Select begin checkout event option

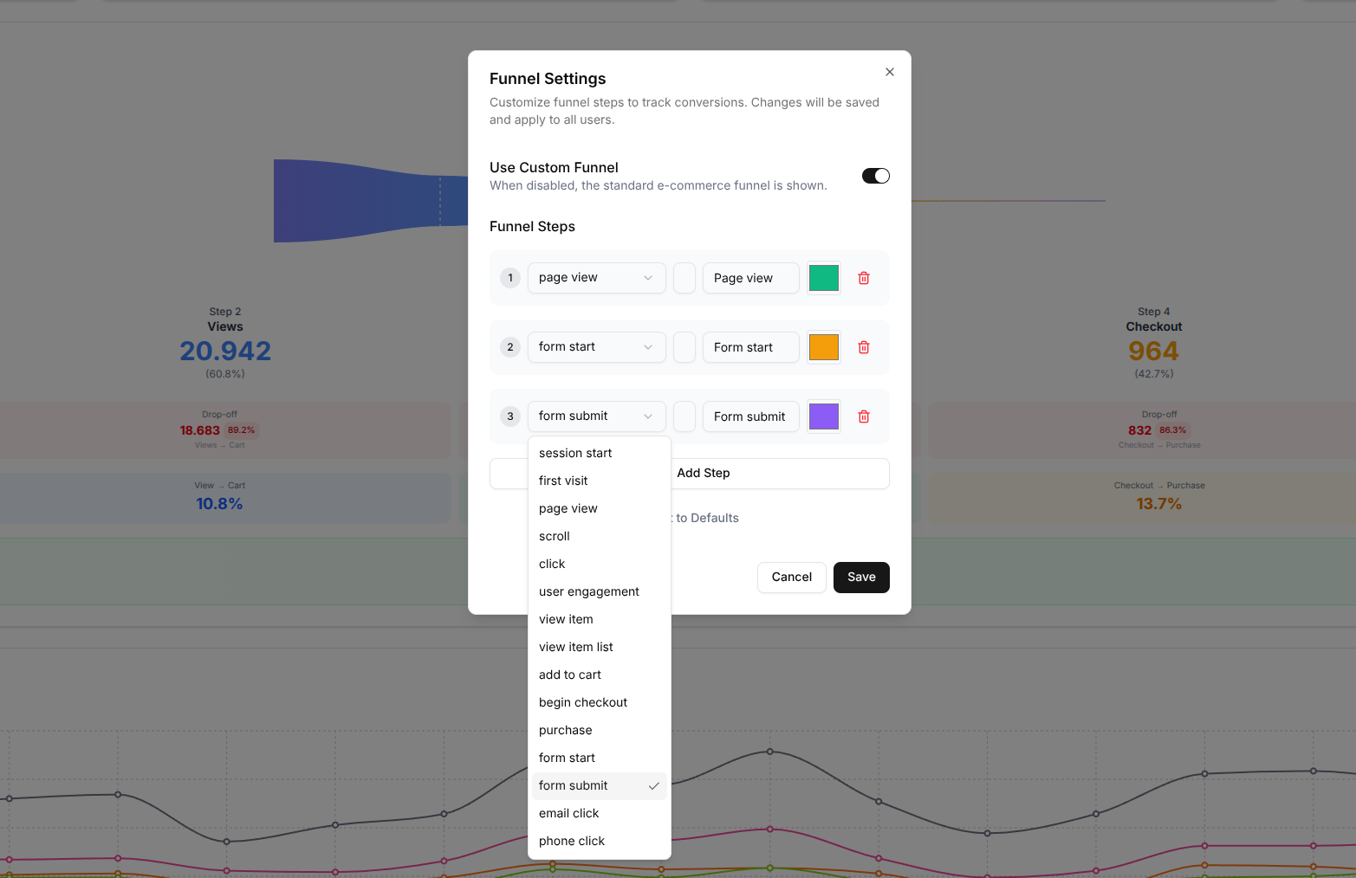point(583,702)
